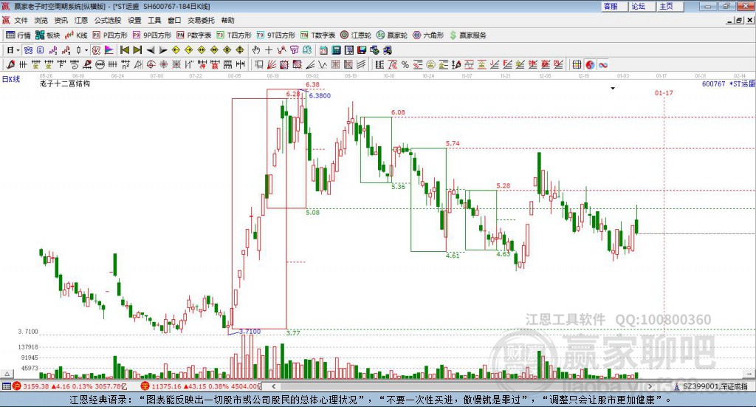Select the red target circle tool
756x407 pixels.
[151, 64]
